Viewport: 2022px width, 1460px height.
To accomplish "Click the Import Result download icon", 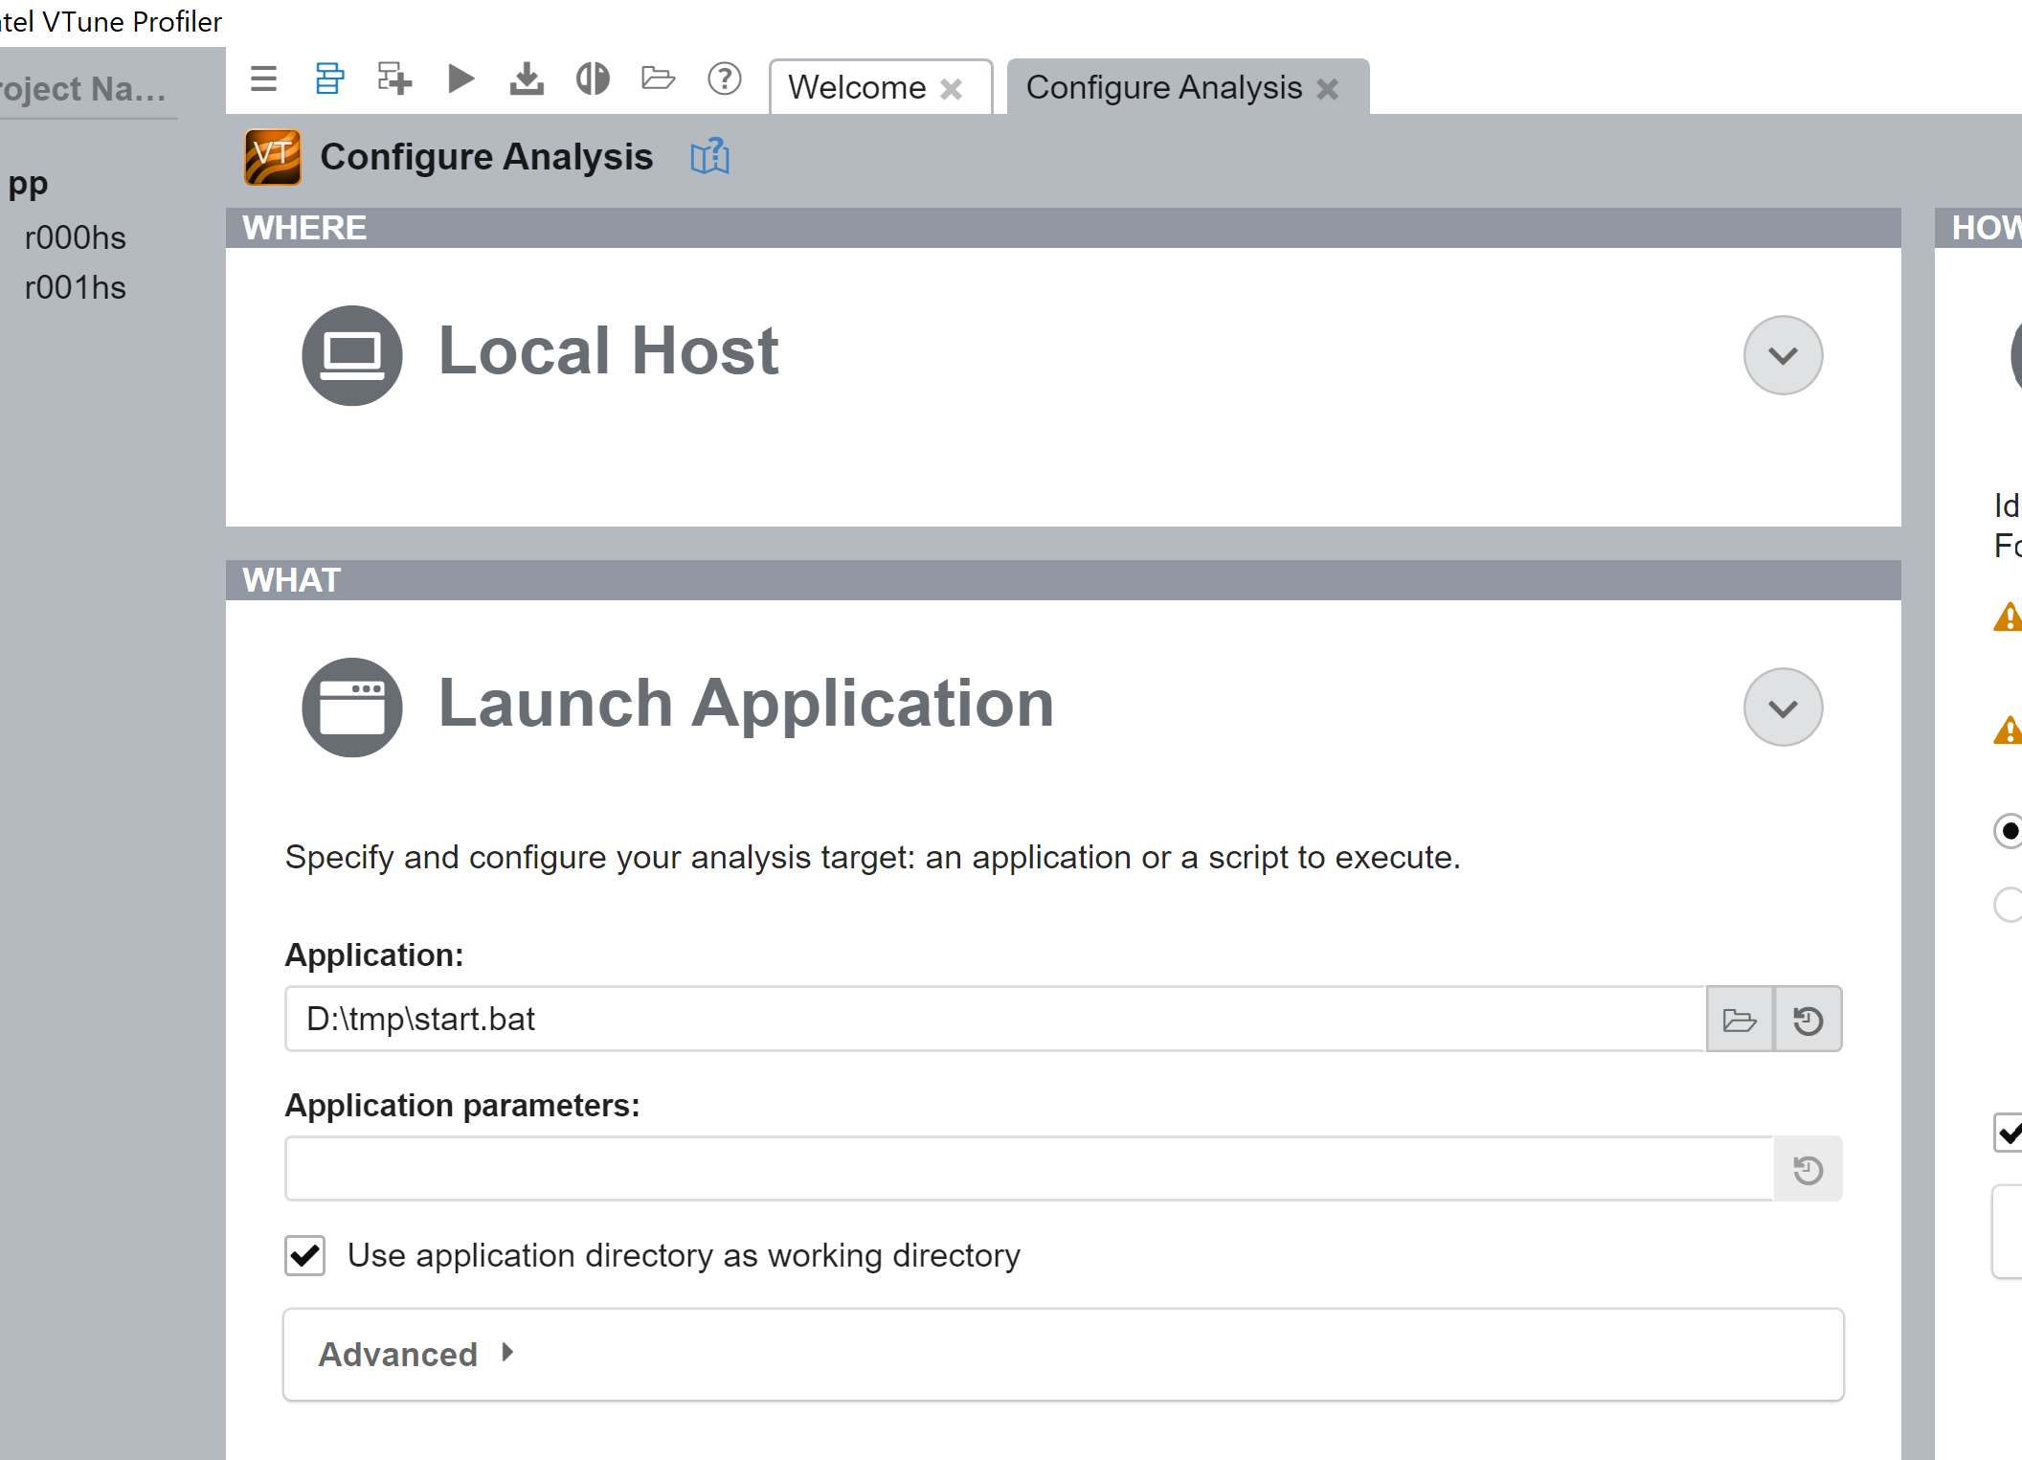I will [x=527, y=79].
